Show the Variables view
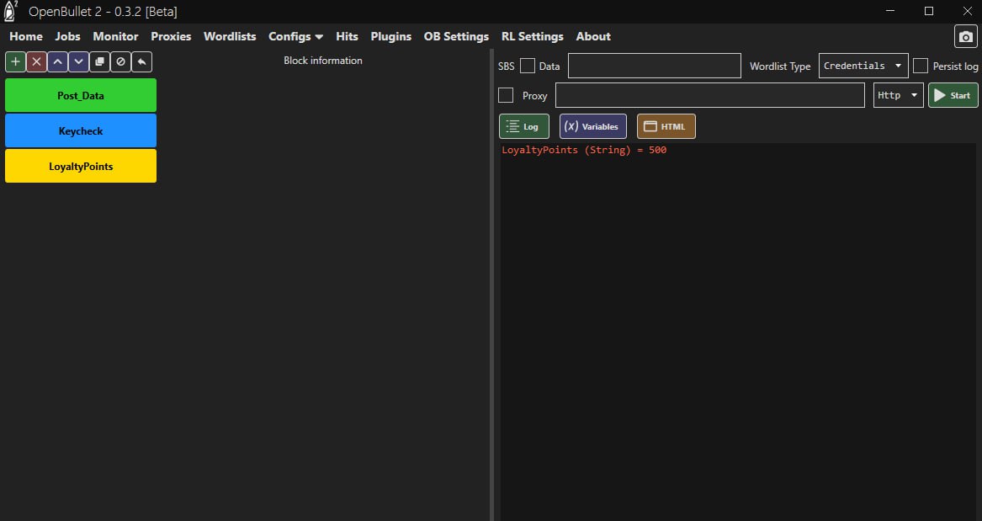Screen dimensions: 982x521 click(x=592, y=126)
